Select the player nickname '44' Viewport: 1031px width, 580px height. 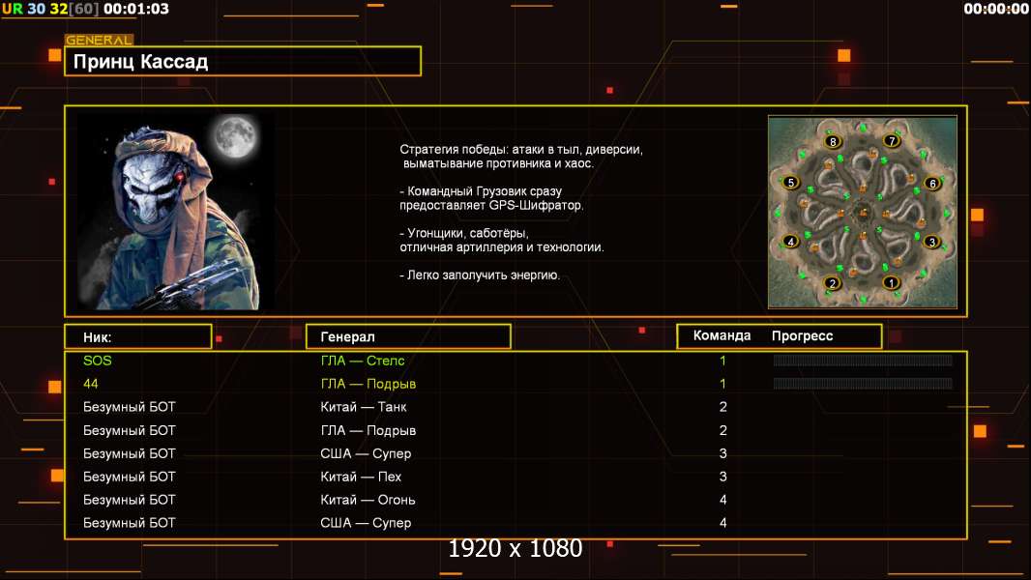coord(91,384)
